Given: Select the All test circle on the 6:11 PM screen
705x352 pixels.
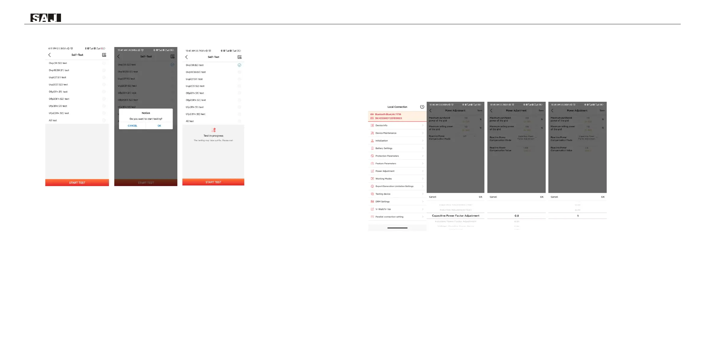Looking at the screenshot, I should point(104,120).
